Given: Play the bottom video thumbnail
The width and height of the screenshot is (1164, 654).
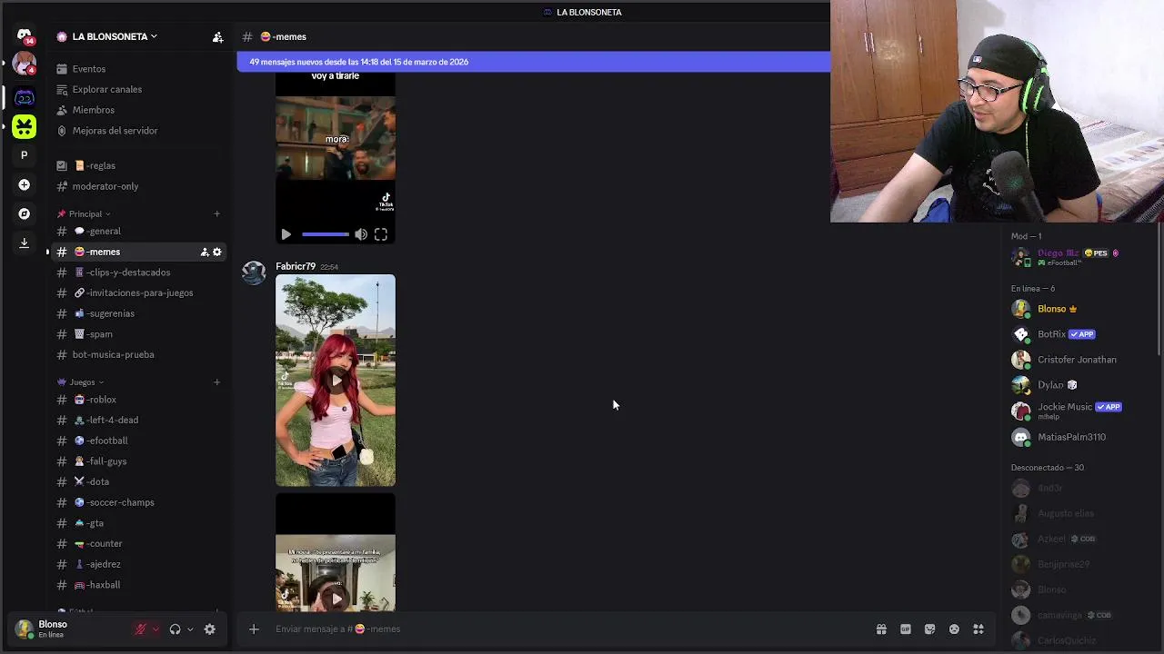Looking at the screenshot, I should 336,599.
